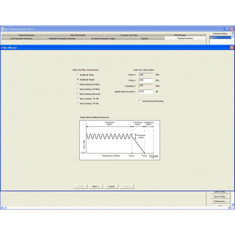The width and height of the screenshot is (235, 235).
Task: Select View existing *.fir file option
Action: [78, 99]
